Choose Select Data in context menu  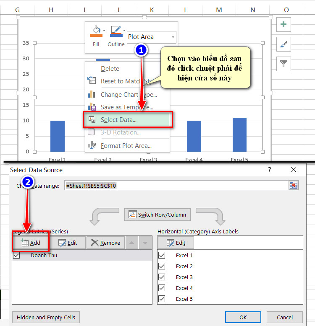coord(128,119)
